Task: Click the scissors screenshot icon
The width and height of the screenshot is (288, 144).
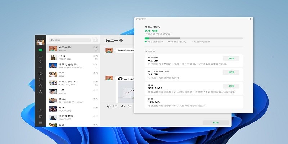Action: [122, 106]
